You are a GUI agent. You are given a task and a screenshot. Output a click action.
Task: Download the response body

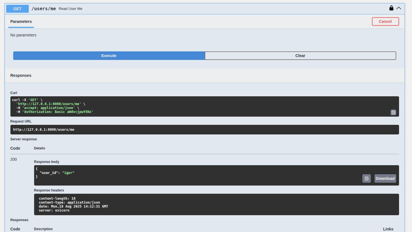point(385,178)
